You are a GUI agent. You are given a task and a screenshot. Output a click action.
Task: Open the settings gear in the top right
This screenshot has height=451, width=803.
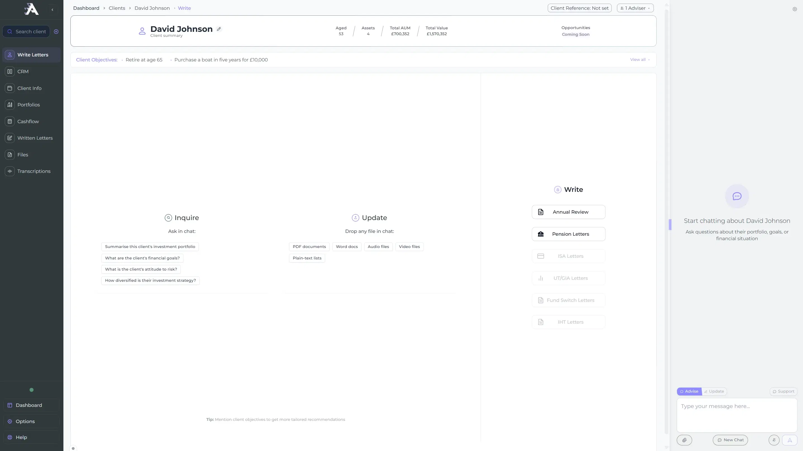pos(795,9)
